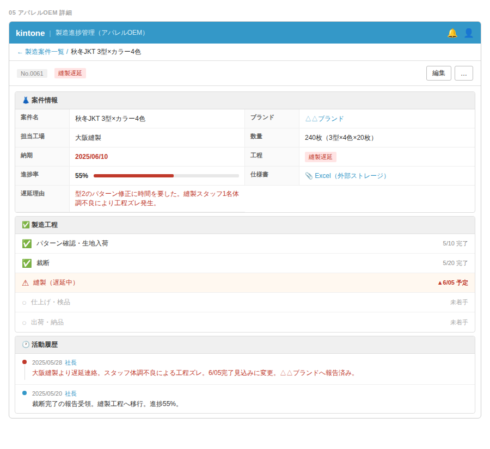Open notifications bell icon
Viewport: 490px width, 449px height.
pyautogui.click(x=452, y=33)
